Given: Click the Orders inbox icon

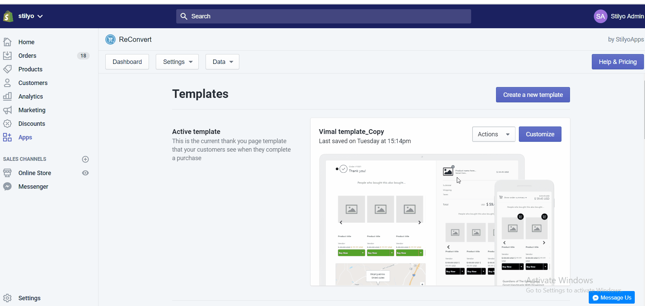Looking at the screenshot, I should 7,56.
